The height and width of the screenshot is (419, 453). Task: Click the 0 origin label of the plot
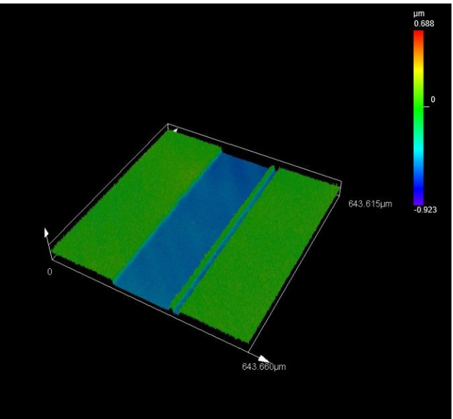click(x=49, y=271)
